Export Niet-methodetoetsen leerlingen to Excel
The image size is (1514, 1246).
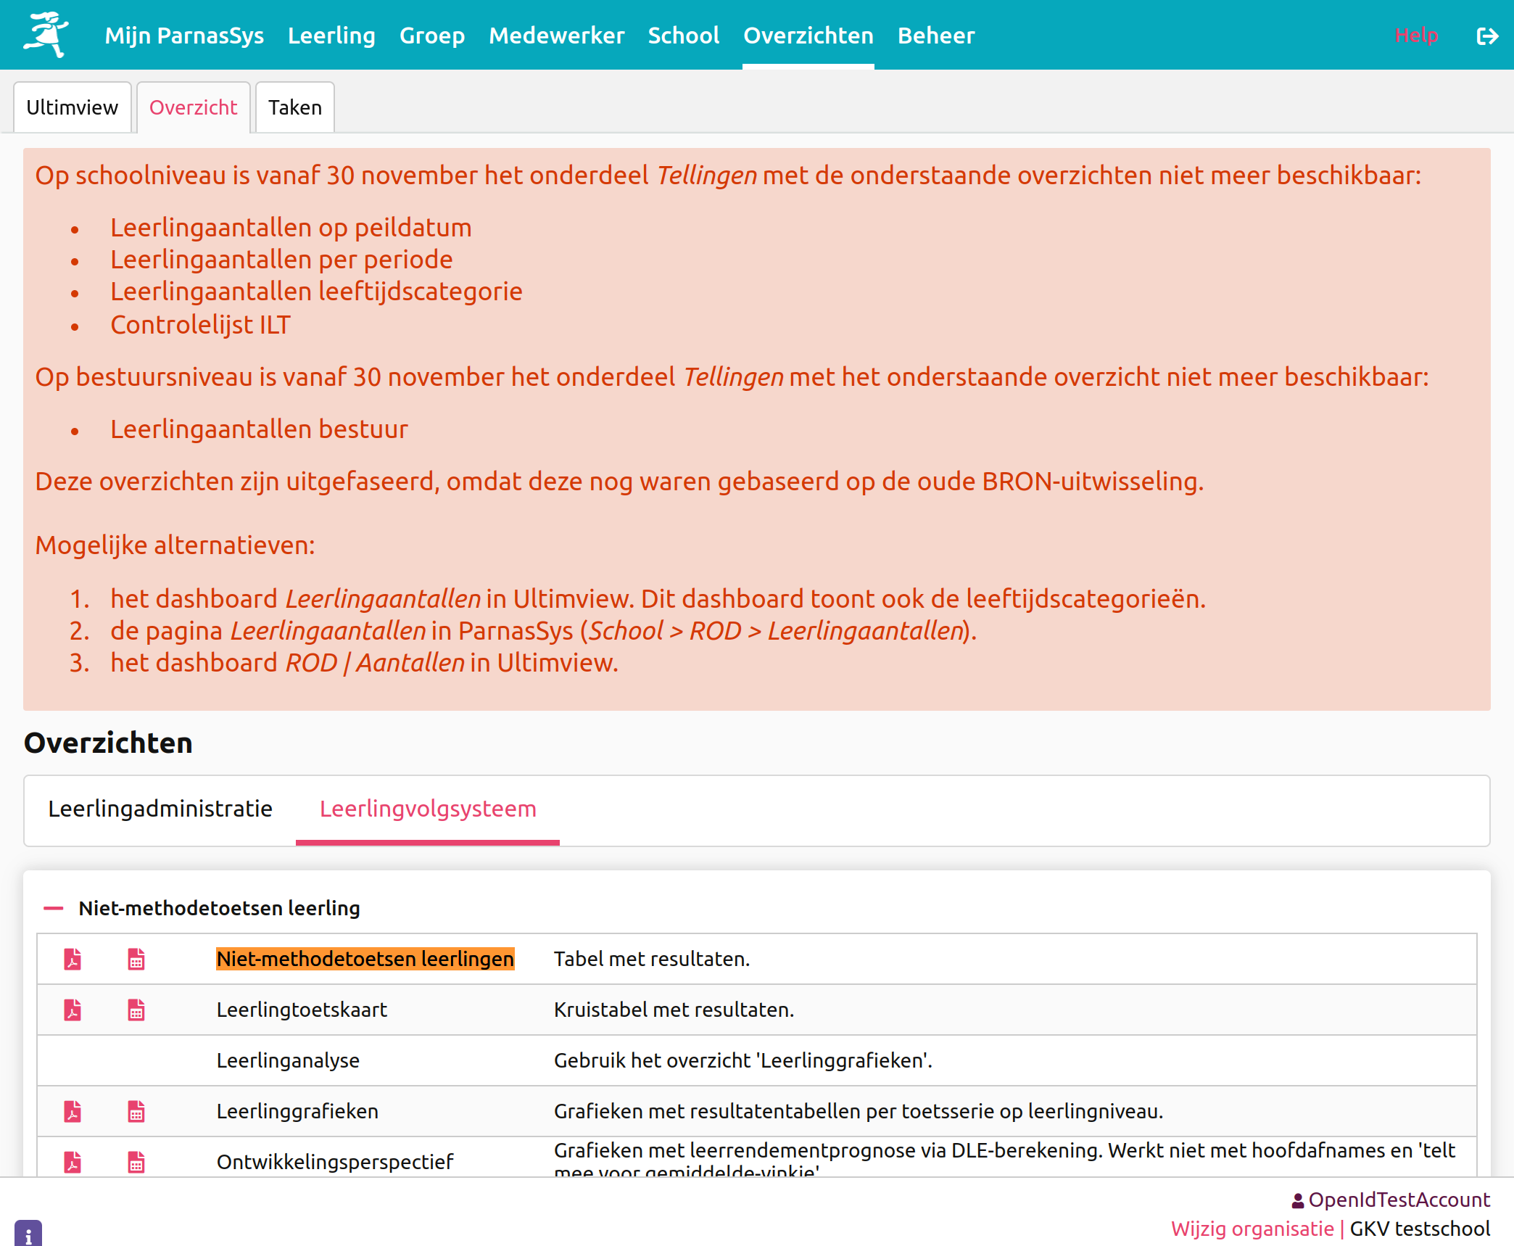point(136,959)
